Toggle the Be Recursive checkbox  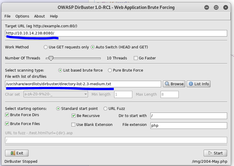tap(74, 116)
